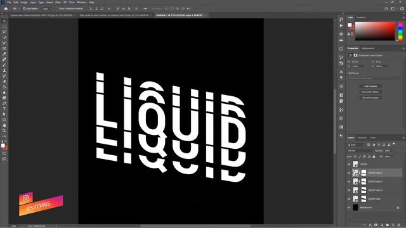The image size is (406, 228).
Task: Open the Properties panel flyout menu
Action: [x=403, y=48]
